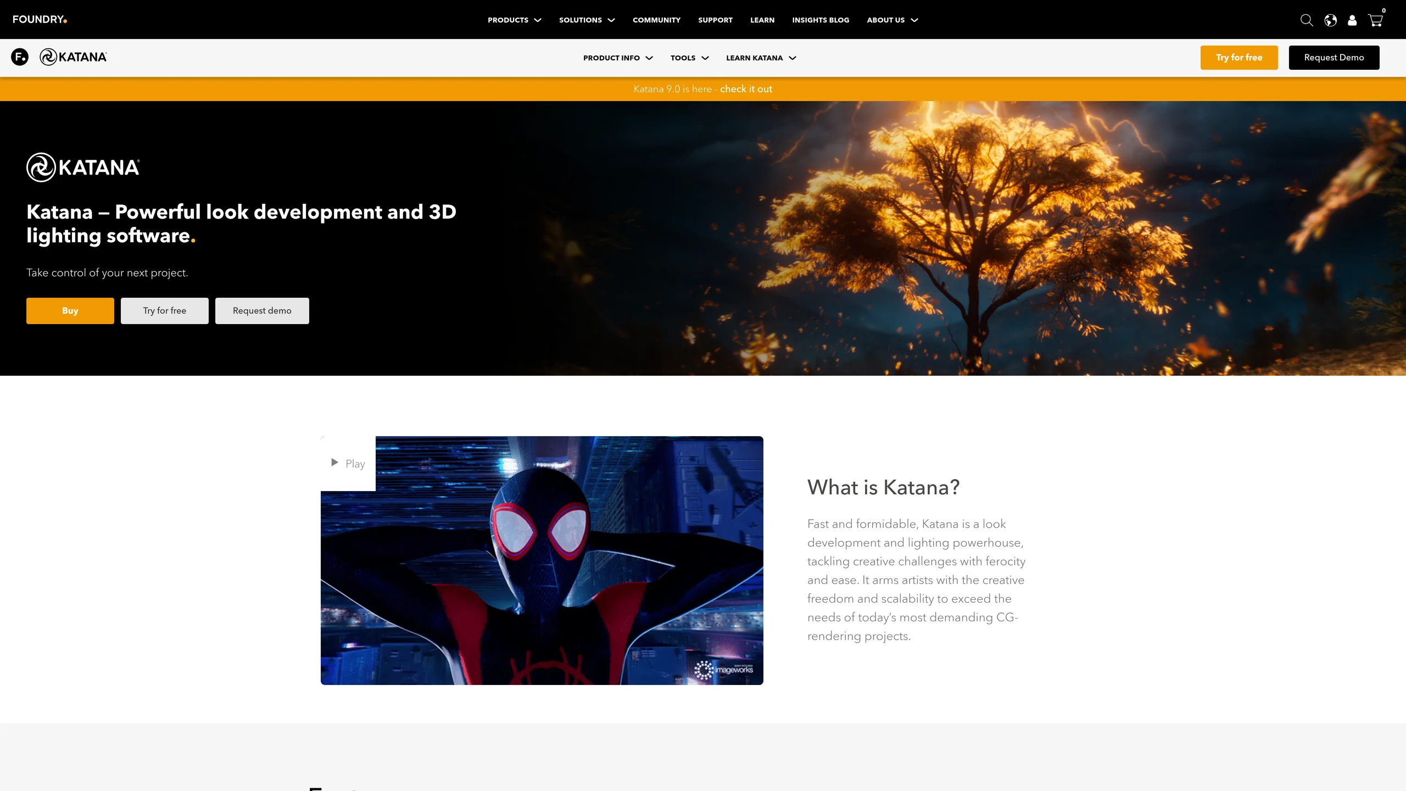Click 'Katana 9.0 is here' banner text

672,89
